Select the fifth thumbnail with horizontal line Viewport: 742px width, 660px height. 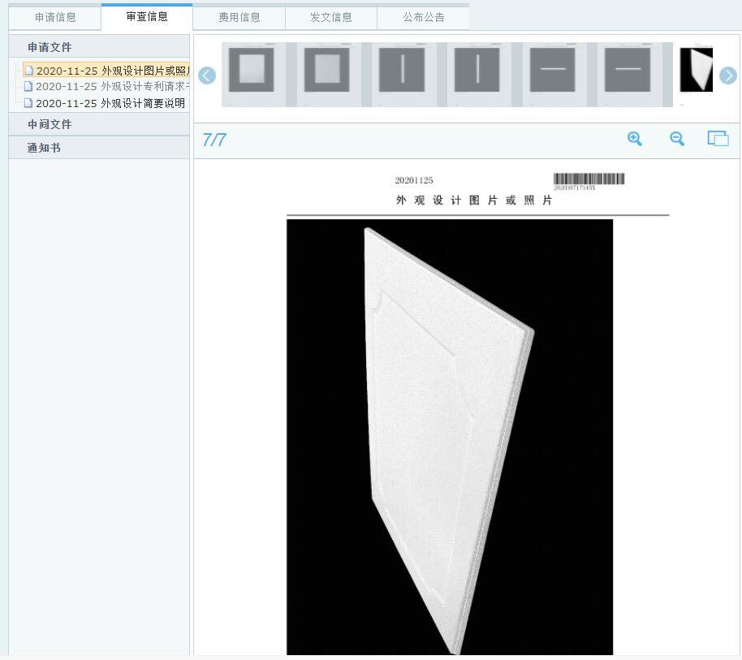coord(553,73)
